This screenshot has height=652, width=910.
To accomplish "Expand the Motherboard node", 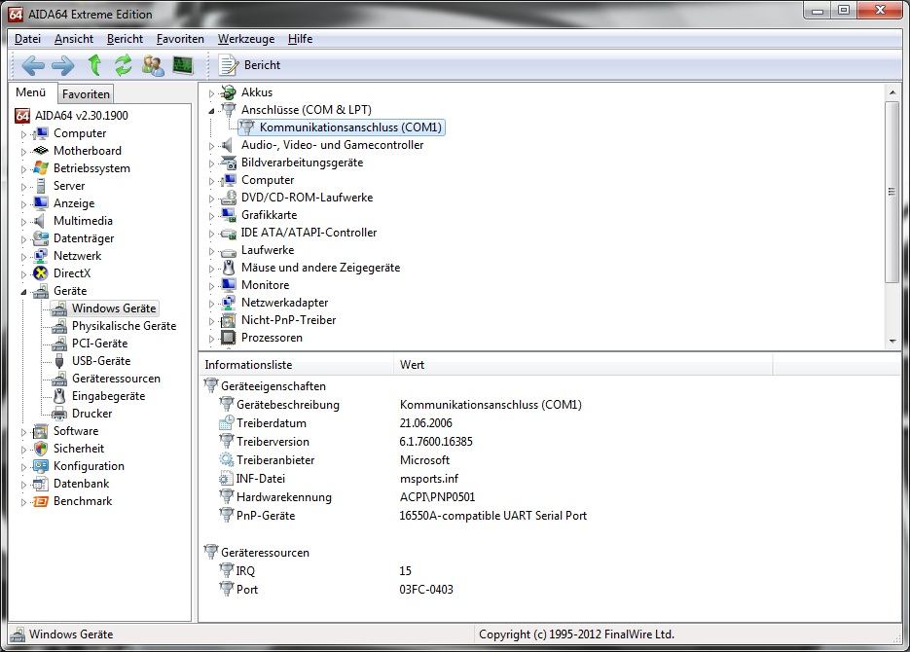I will coord(23,152).
